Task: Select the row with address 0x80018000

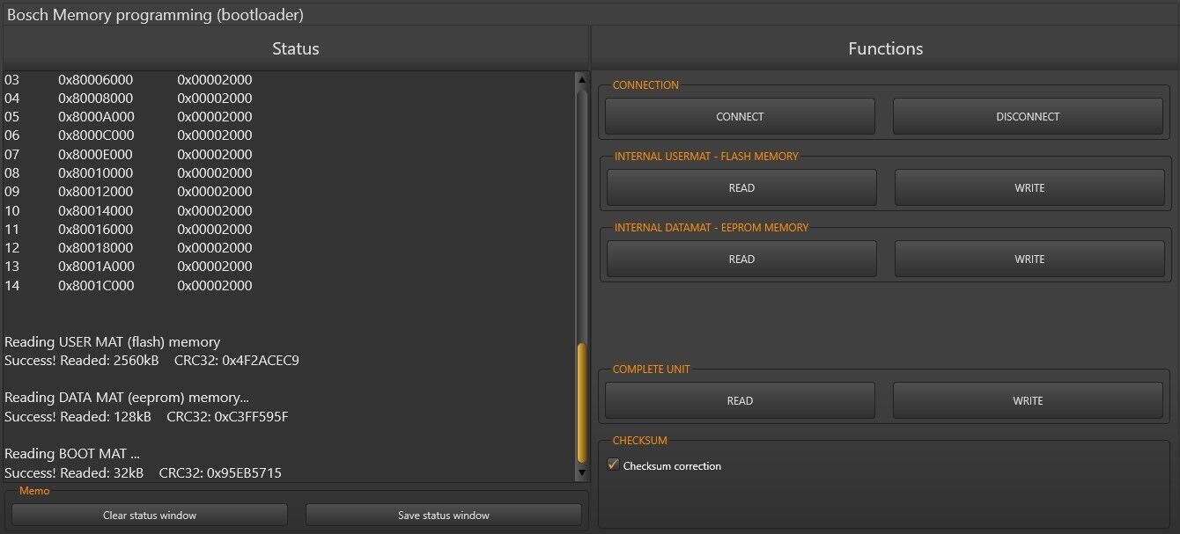Action: tap(129, 247)
